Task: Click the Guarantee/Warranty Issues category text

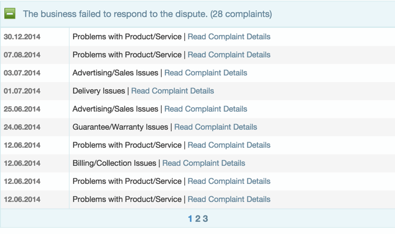Action: point(120,127)
